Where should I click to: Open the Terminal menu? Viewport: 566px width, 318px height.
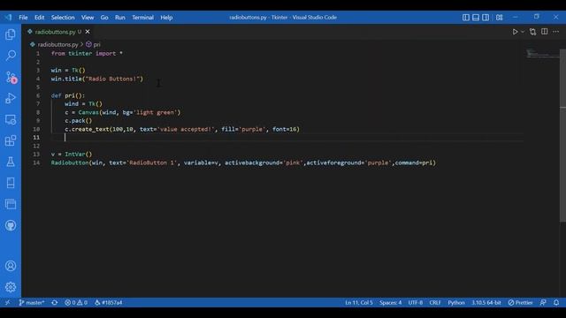coord(142,18)
